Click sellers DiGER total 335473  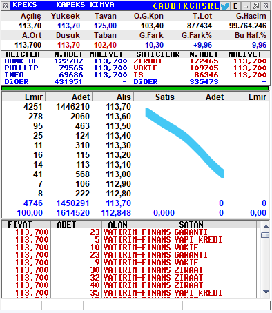pos(204,82)
